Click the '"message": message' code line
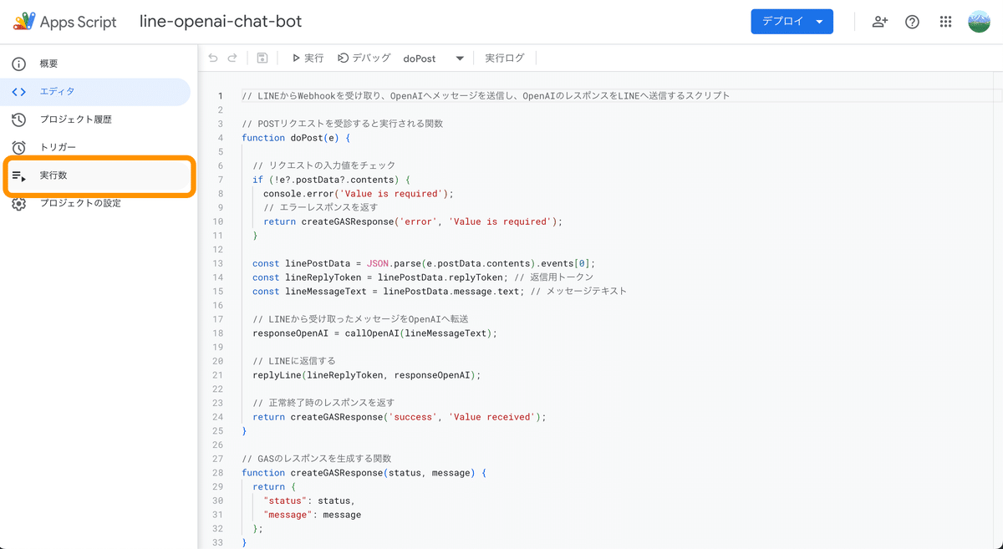1003x549 pixels. tap(312, 515)
